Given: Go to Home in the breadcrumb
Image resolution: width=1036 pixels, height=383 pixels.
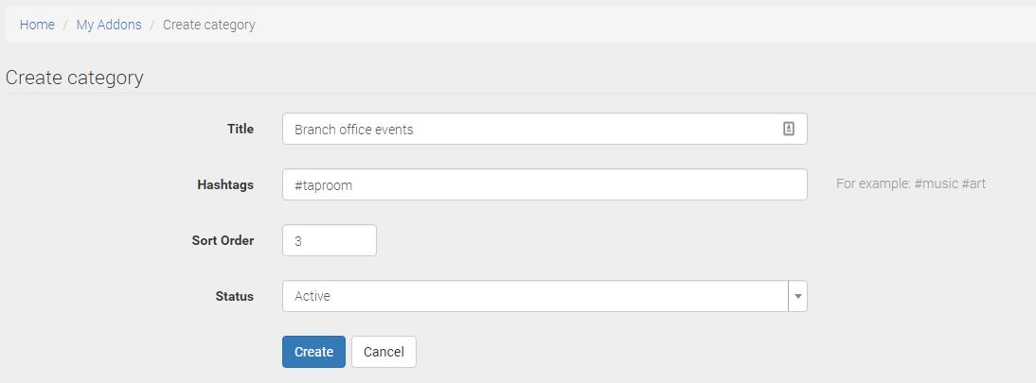Looking at the screenshot, I should tap(37, 25).
